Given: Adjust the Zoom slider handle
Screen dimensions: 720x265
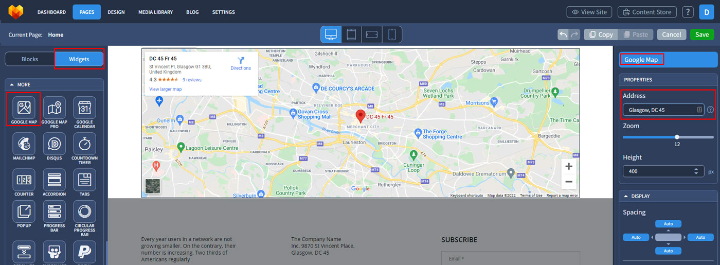Looking at the screenshot, I should tap(677, 137).
